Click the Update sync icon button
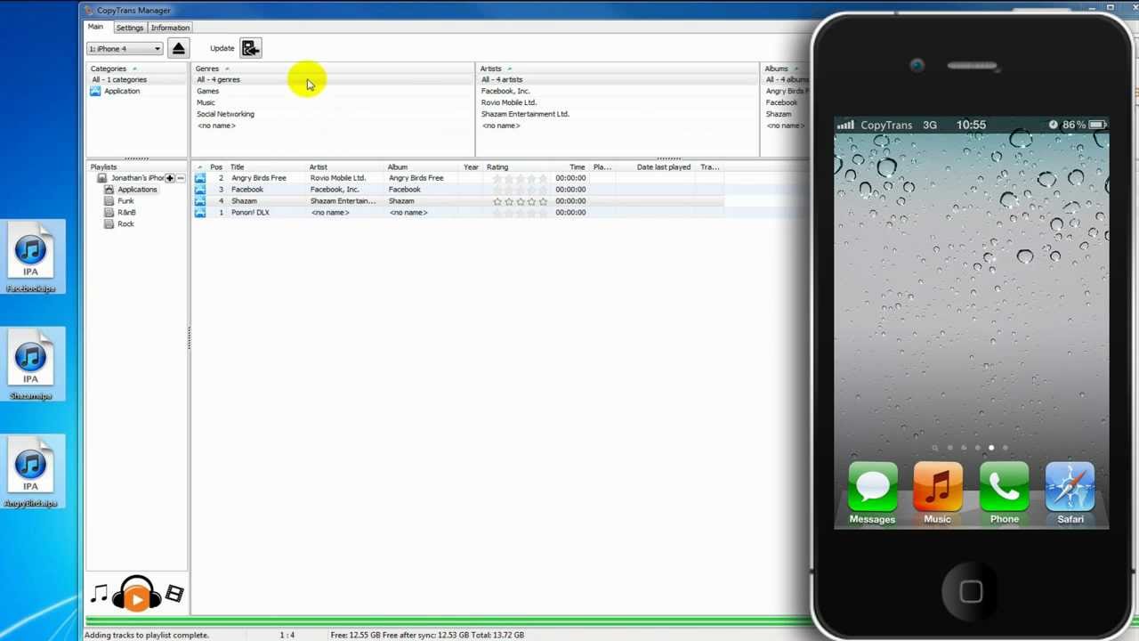Viewport: 1139px width, 641px height. coord(250,49)
